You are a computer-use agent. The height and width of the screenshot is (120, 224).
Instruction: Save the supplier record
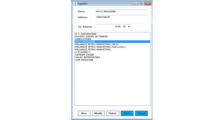(127, 113)
